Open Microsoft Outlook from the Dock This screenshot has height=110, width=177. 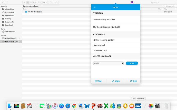pos(125,106)
